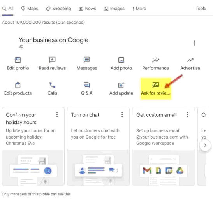Click the Messages label

87,68
